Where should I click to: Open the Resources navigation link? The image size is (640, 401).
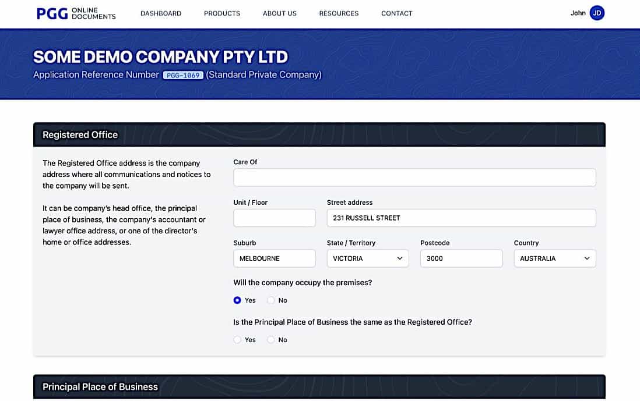click(339, 13)
